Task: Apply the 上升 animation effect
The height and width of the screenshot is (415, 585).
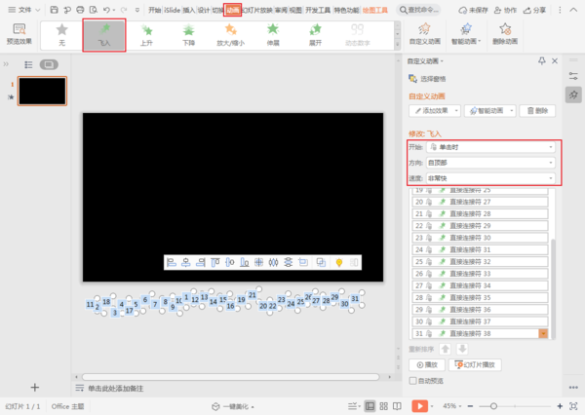Action: [147, 34]
